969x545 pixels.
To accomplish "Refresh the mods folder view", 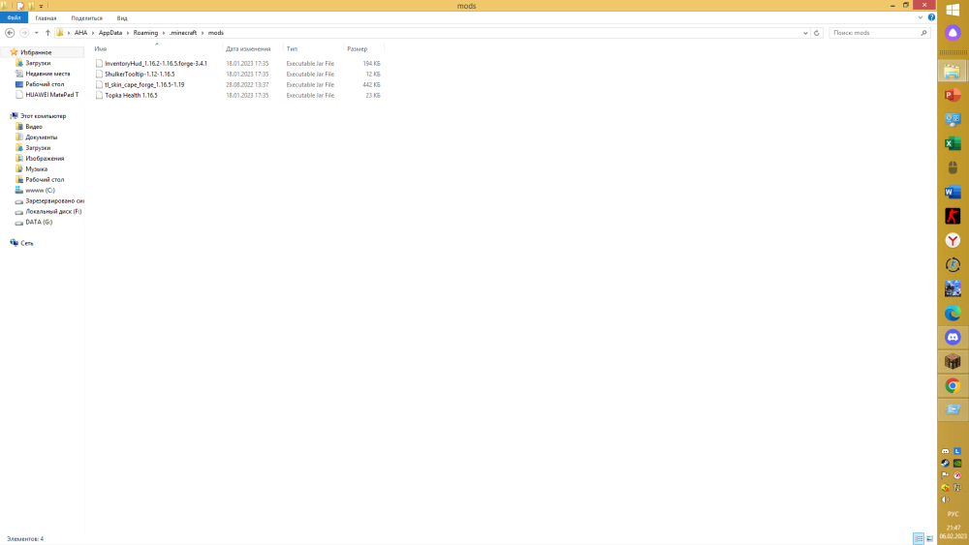I will 816,33.
